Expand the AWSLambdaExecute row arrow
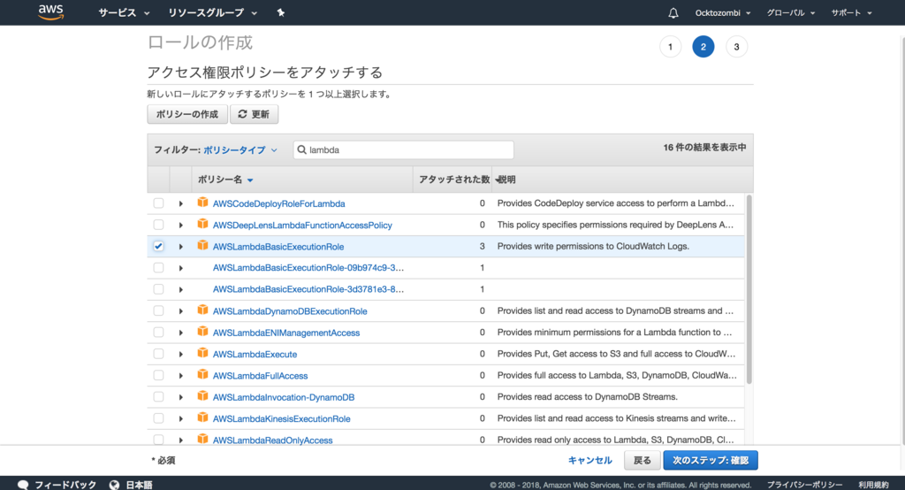The width and height of the screenshot is (905, 490). point(180,354)
